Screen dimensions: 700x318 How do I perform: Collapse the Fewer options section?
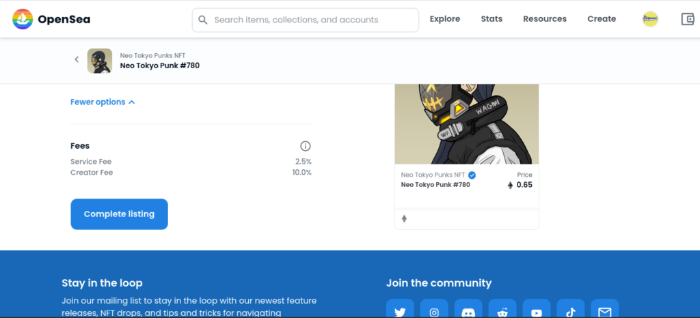click(x=103, y=102)
